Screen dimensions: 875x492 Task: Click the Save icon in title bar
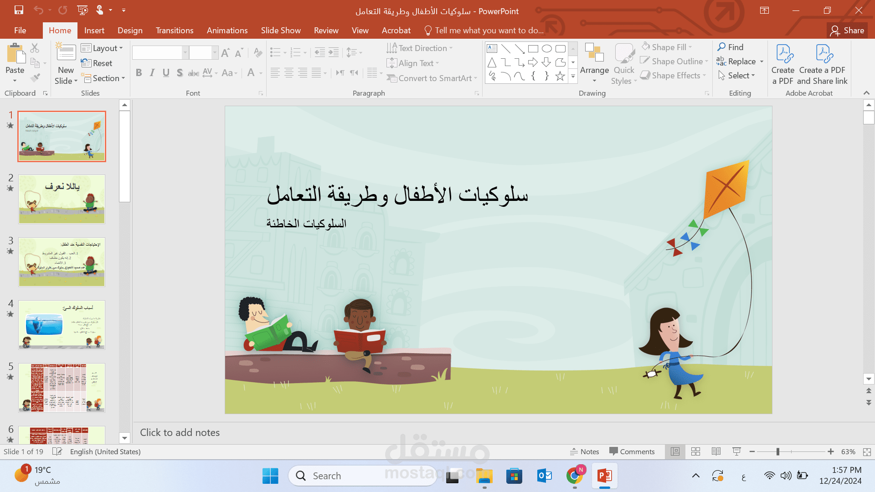coord(19,10)
